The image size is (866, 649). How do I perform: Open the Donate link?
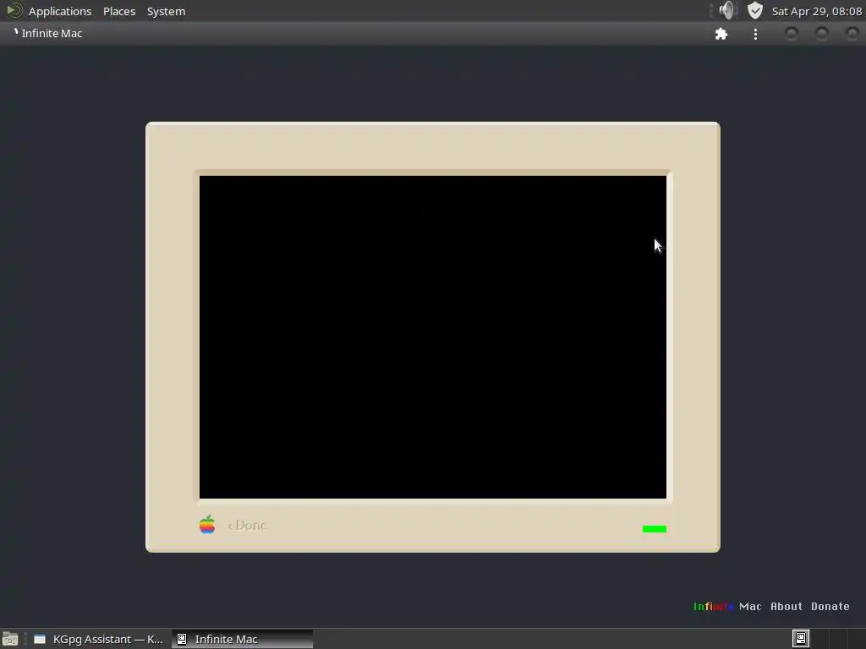pyautogui.click(x=830, y=607)
